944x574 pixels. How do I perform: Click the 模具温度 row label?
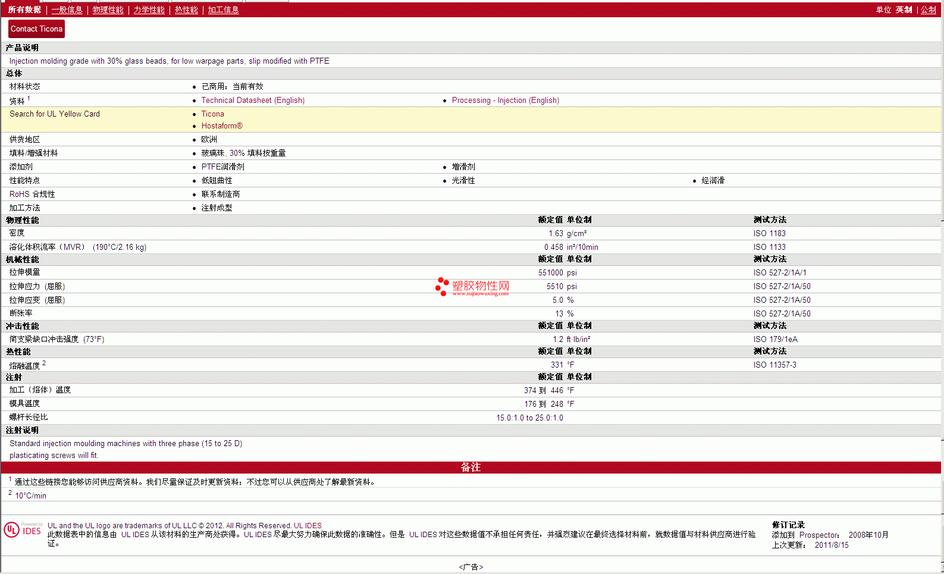tap(24, 403)
